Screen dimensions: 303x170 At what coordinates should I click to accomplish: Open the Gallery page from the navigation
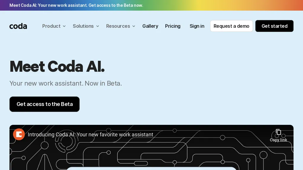click(150, 26)
